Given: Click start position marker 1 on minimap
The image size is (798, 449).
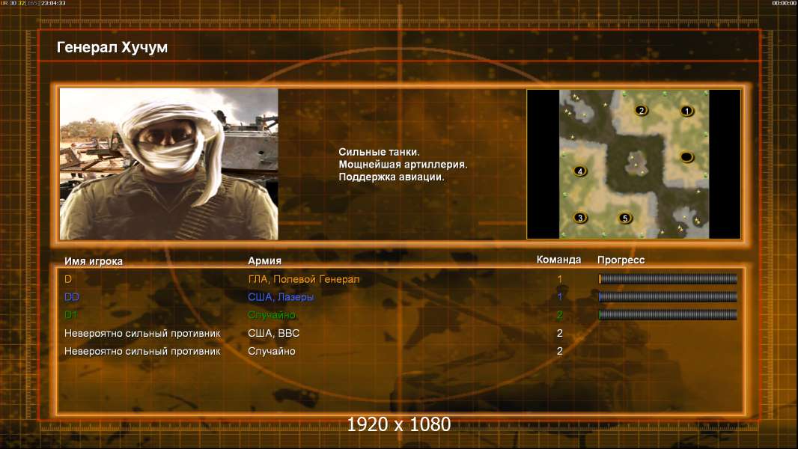Looking at the screenshot, I should tap(686, 111).
